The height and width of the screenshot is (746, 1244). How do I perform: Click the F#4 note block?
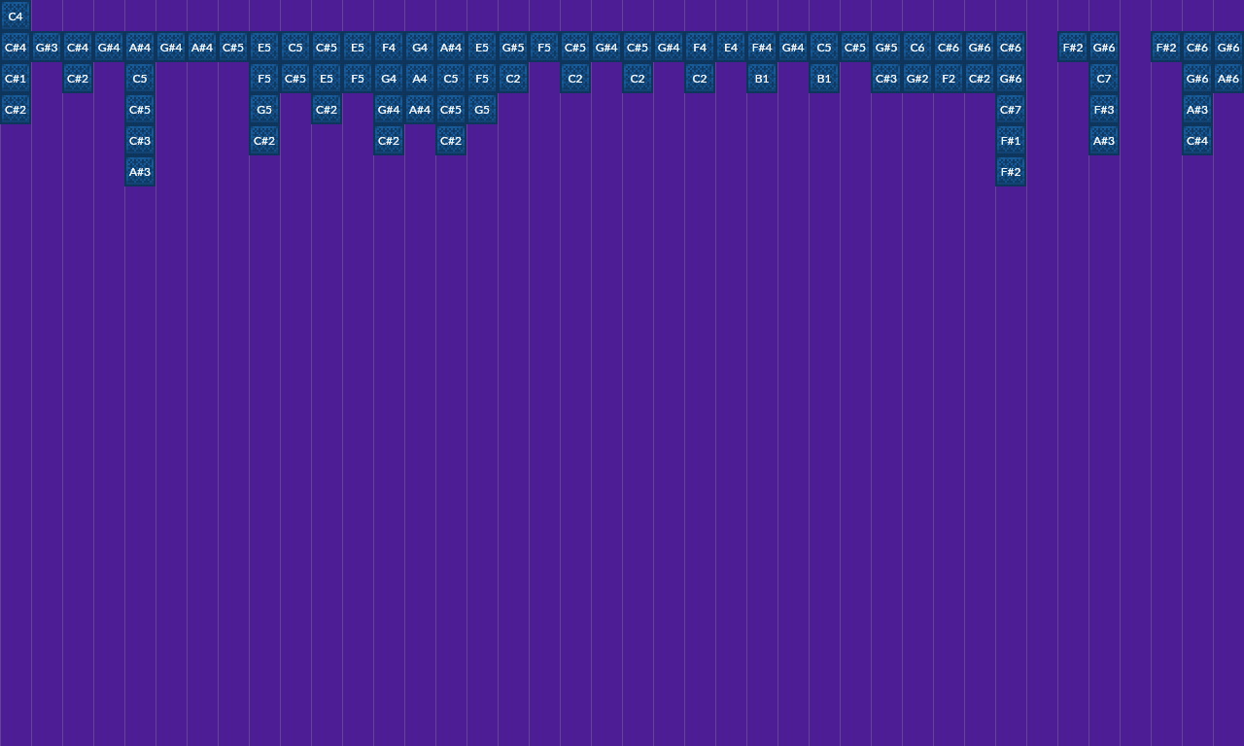point(762,47)
